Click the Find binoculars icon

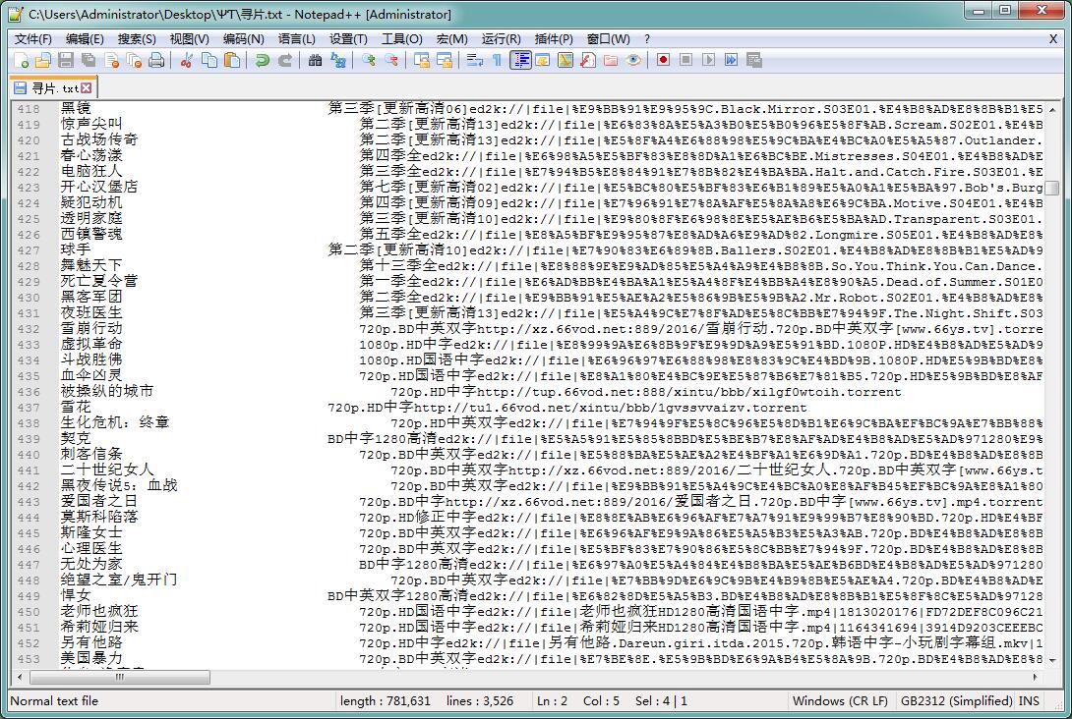[315, 61]
